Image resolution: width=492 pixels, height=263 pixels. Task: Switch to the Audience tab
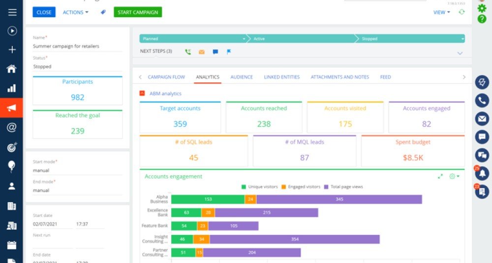click(x=242, y=77)
